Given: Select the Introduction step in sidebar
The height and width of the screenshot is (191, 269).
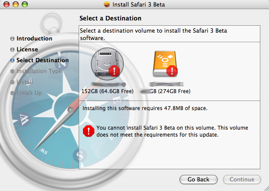Looking at the screenshot, I should pyautogui.click(x=31, y=38).
